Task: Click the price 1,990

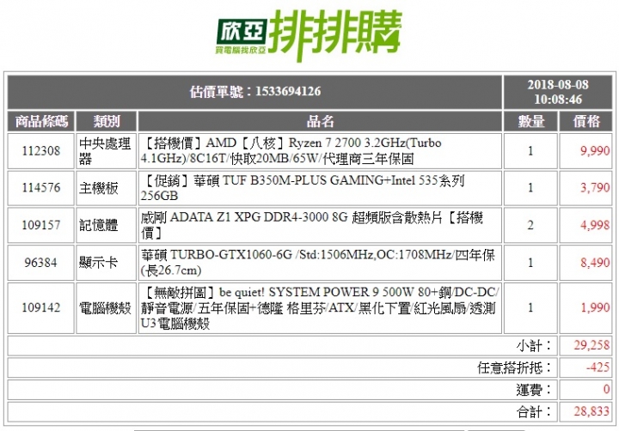Action: pos(595,307)
